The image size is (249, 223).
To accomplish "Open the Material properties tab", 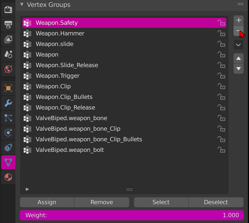I will 8,177.
